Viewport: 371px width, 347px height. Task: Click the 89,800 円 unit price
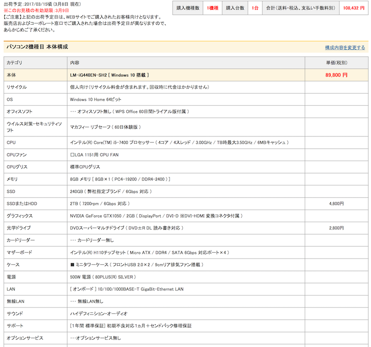336,75
